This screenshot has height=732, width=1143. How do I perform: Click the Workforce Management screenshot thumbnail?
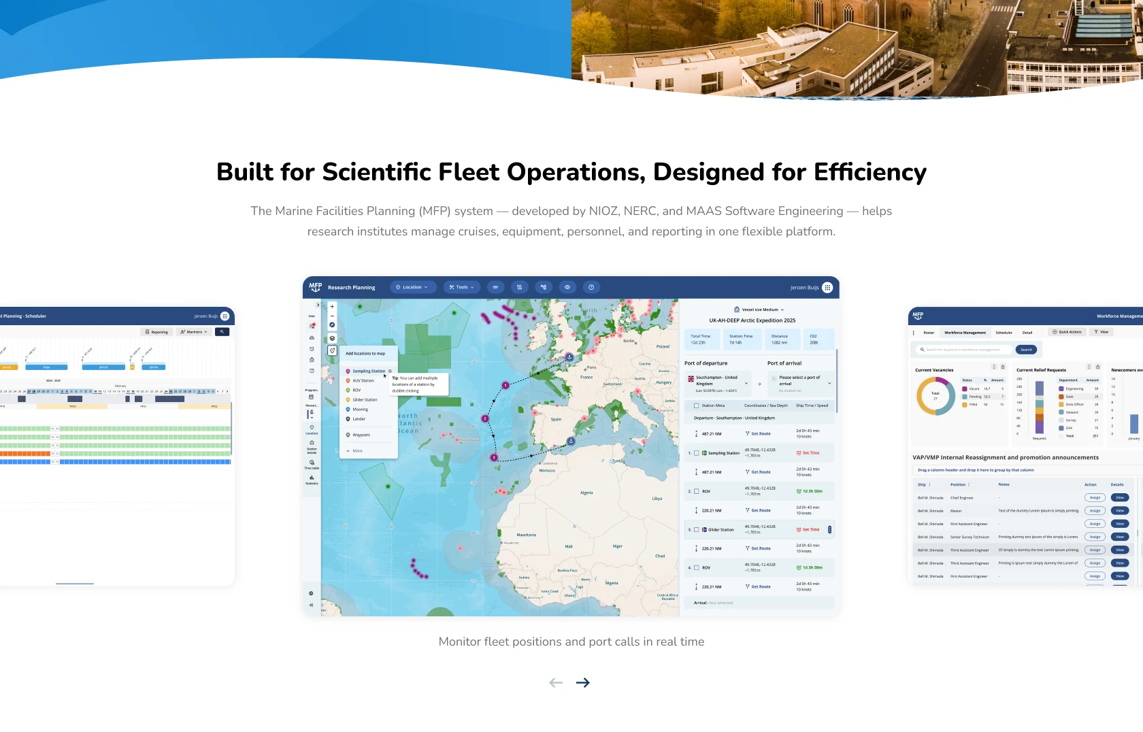(x=1025, y=446)
